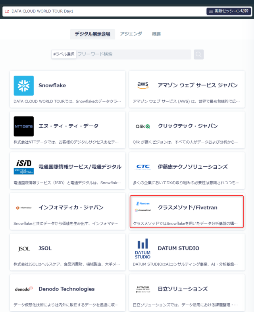Viewport: 254px width, 312px height.
Task: Click the 視聴セッション切替 button
Action: (x=229, y=11)
